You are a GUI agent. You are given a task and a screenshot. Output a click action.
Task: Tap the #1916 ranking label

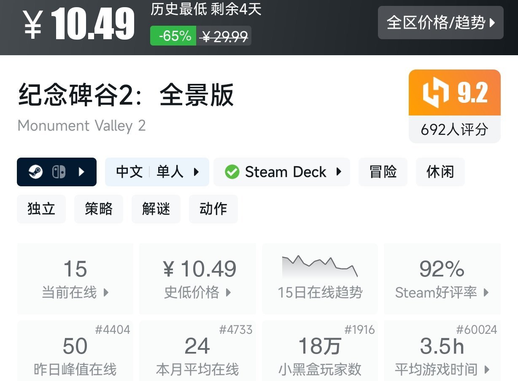pyautogui.click(x=359, y=330)
